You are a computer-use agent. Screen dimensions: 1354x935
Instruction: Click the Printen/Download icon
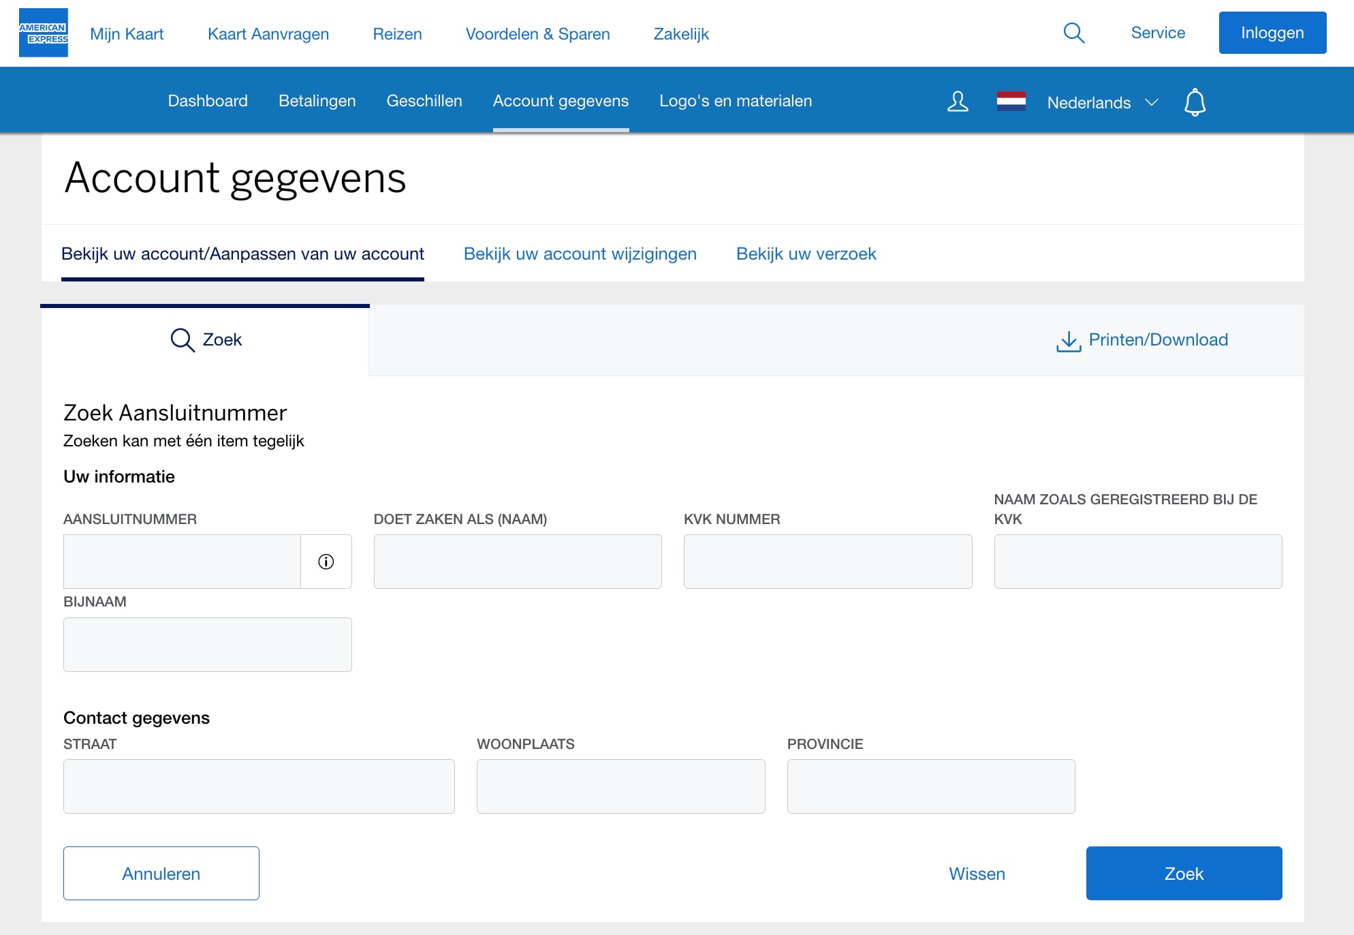(x=1069, y=341)
